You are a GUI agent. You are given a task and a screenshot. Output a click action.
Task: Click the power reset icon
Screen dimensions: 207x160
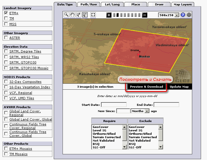(x=189, y=15)
